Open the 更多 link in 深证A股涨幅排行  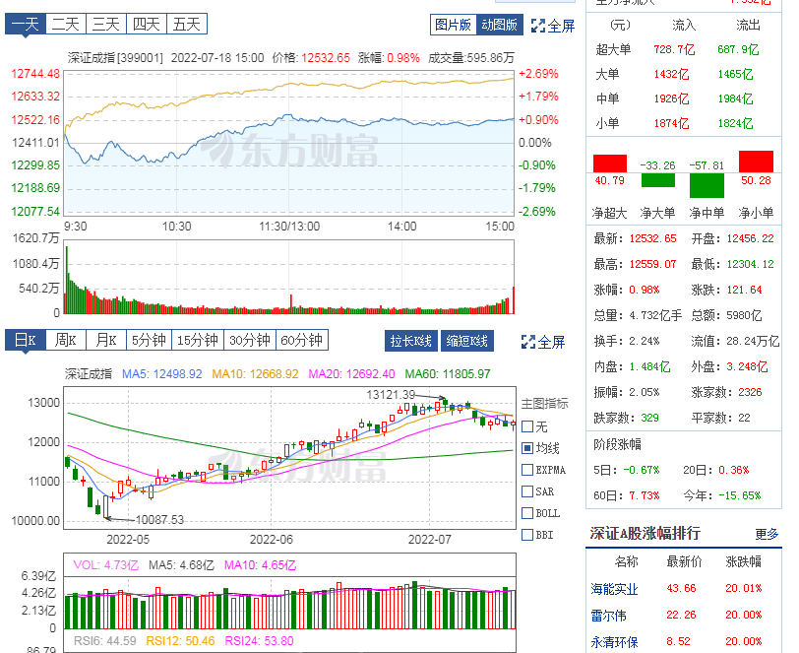click(x=767, y=534)
